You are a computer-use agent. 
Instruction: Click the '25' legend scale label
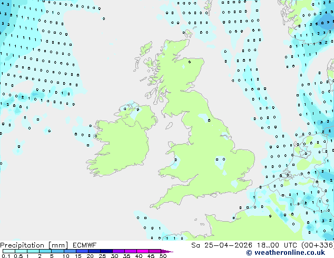point(102,256)
